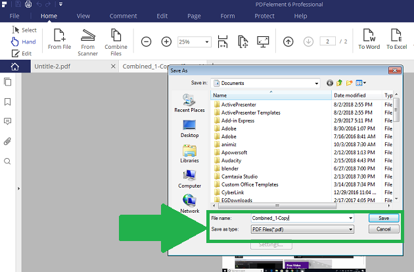414x272 pixels.
Task: Convert document To Word
Action: pos(369,39)
